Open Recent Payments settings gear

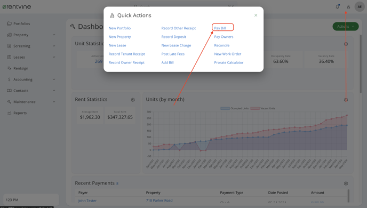[x=346, y=183]
